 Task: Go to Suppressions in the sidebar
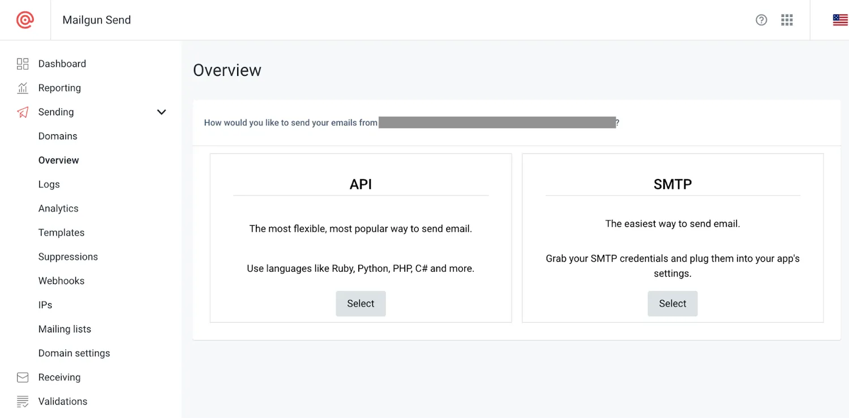pyautogui.click(x=68, y=257)
